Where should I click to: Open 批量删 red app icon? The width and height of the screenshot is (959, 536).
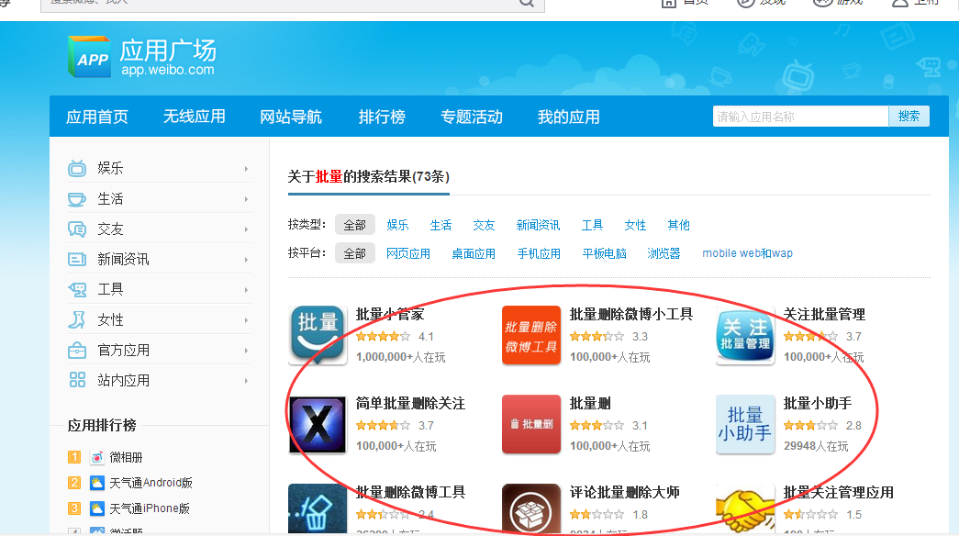tap(530, 424)
